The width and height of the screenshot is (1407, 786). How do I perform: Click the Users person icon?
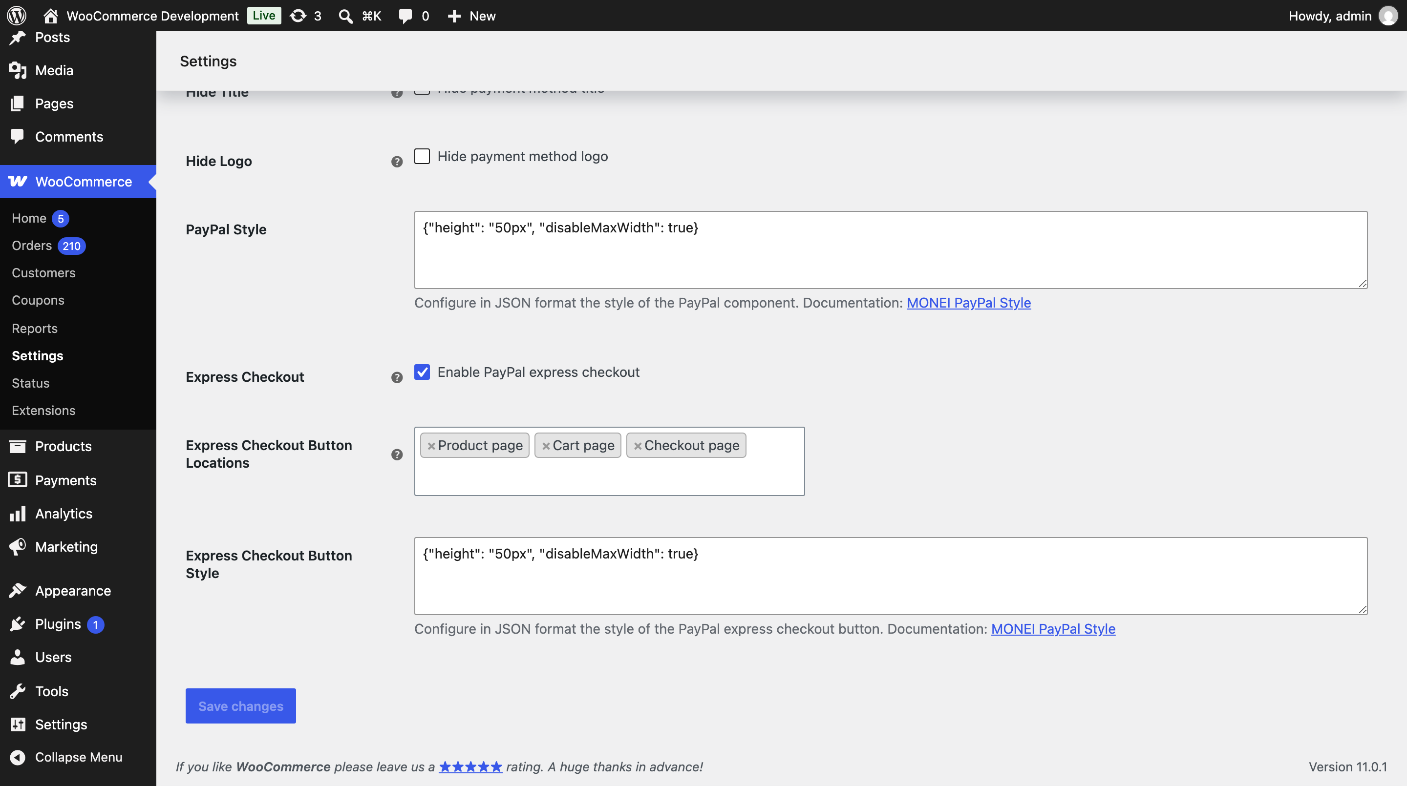[18, 657]
